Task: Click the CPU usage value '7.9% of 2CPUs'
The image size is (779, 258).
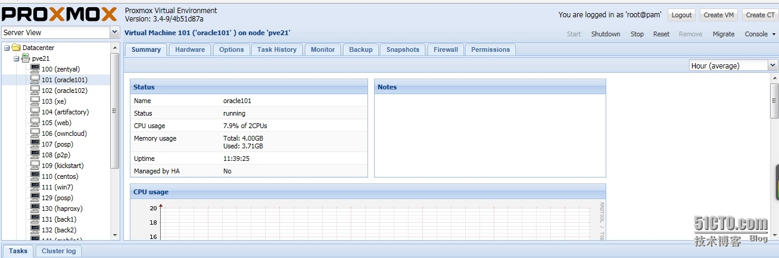Action: 245,126
